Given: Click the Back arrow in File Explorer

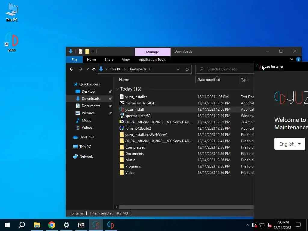Looking at the screenshot, I should 72,69.
